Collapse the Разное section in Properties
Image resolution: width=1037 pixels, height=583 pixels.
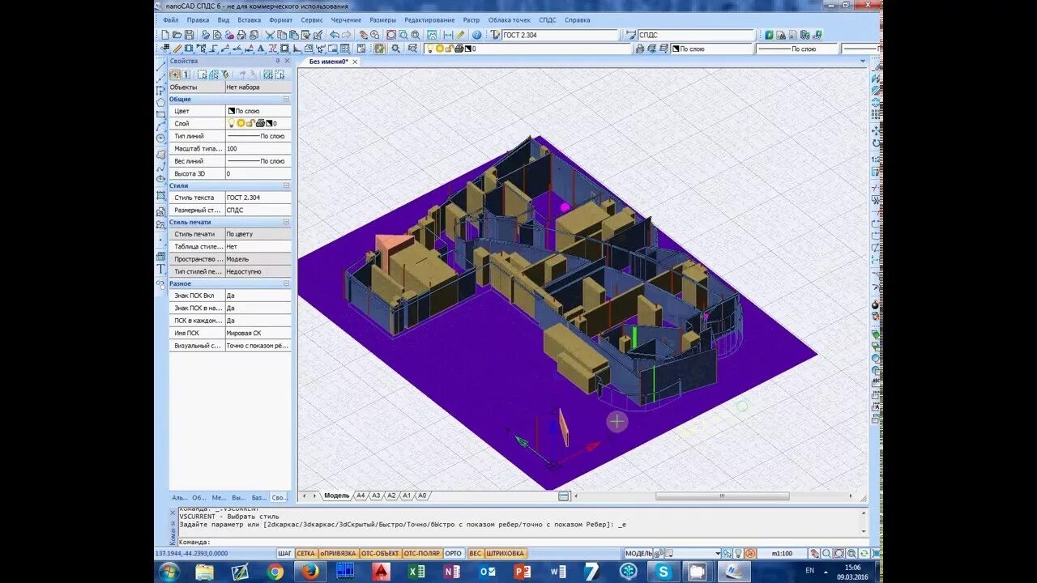286,283
